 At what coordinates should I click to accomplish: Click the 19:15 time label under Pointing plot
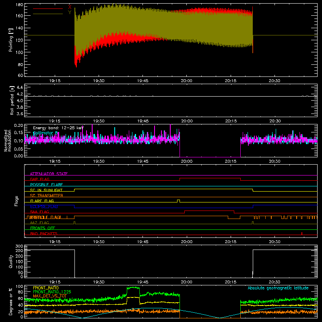point(55,81)
